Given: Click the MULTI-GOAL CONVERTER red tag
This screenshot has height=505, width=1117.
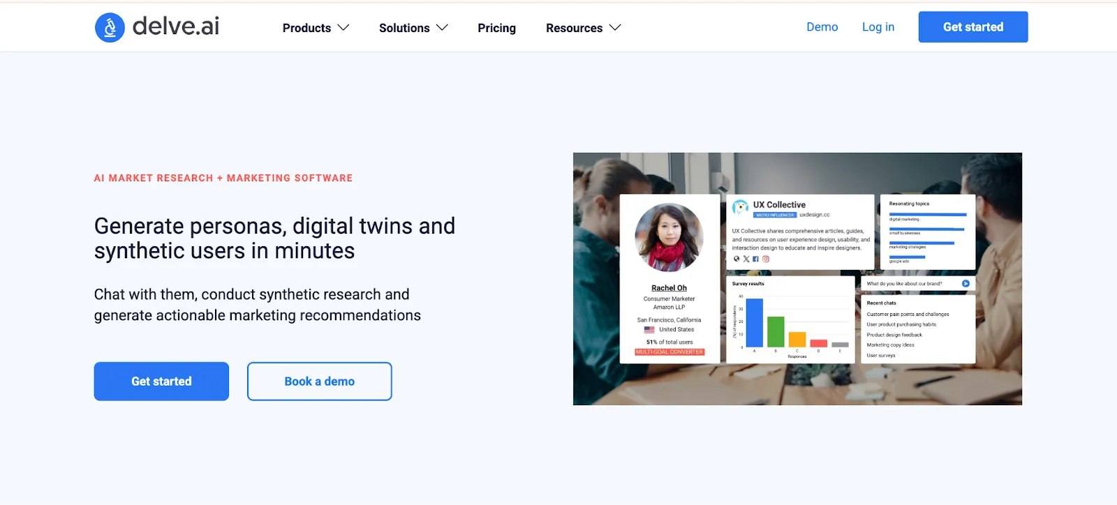Looking at the screenshot, I should tap(670, 352).
